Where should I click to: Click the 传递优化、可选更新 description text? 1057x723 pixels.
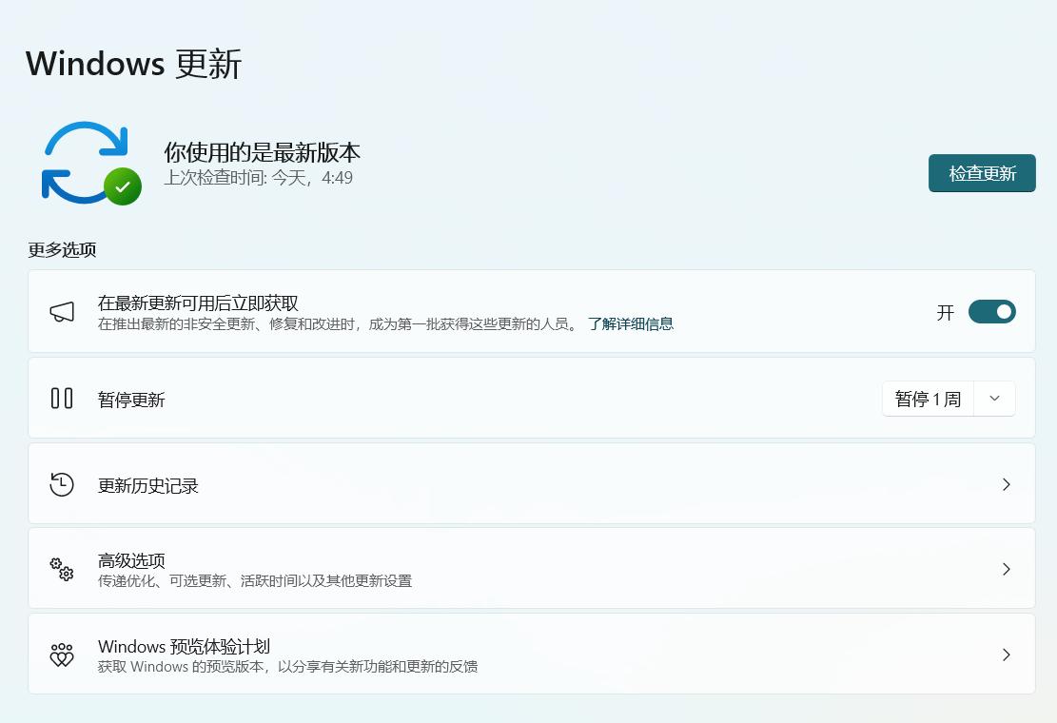[x=255, y=581]
